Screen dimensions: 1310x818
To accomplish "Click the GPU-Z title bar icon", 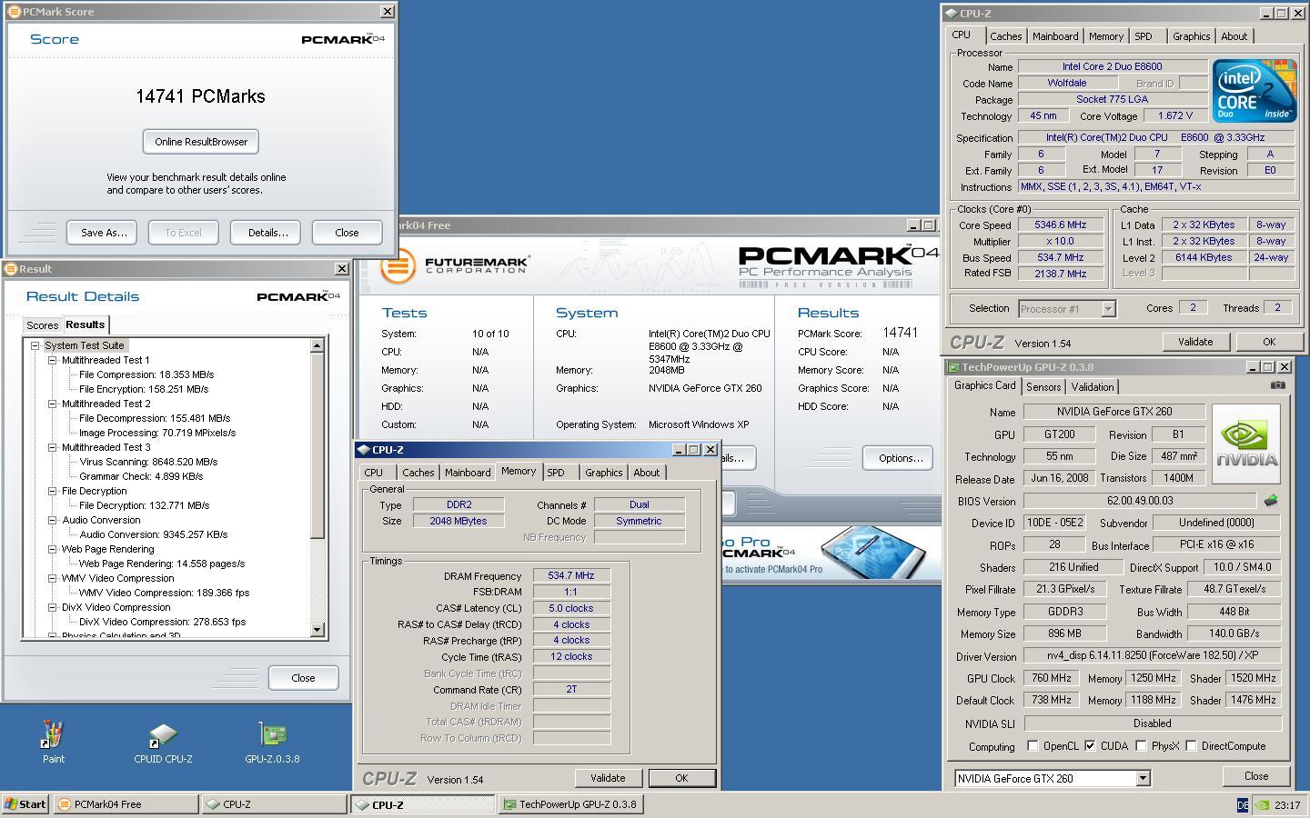I will [953, 367].
